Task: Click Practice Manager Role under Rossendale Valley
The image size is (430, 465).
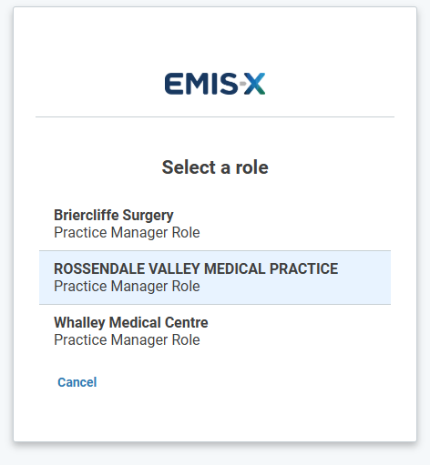Action: [127, 287]
